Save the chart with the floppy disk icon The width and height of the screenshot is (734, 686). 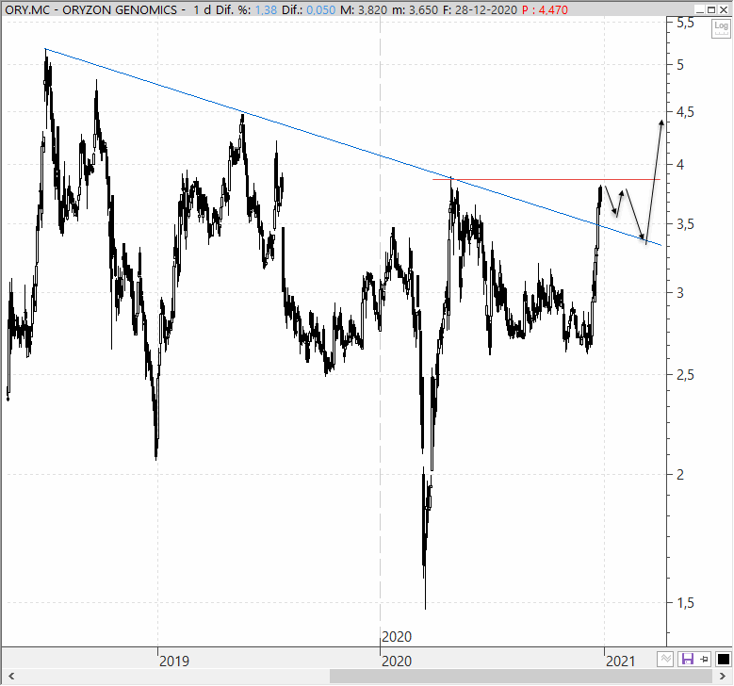pyautogui.click(x=687, y=660)
